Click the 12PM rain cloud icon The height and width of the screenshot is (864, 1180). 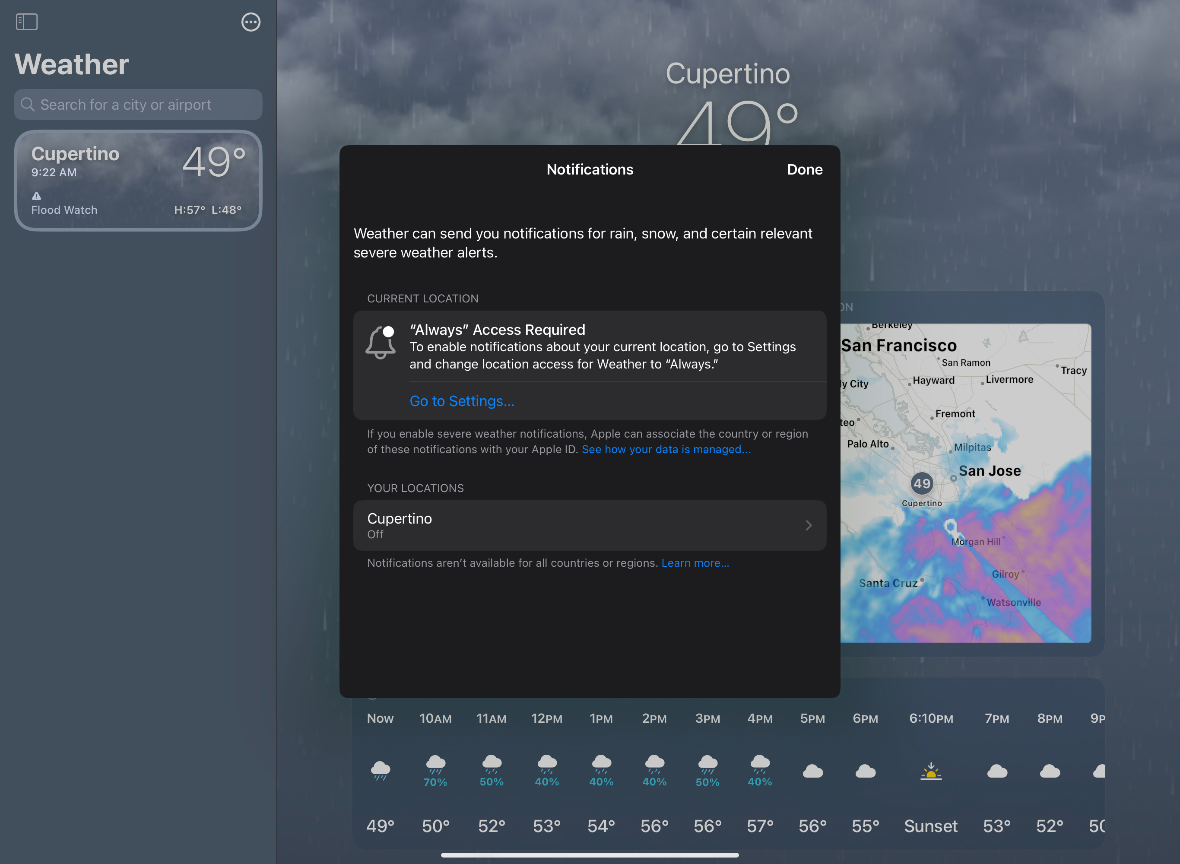click(547, 764)
